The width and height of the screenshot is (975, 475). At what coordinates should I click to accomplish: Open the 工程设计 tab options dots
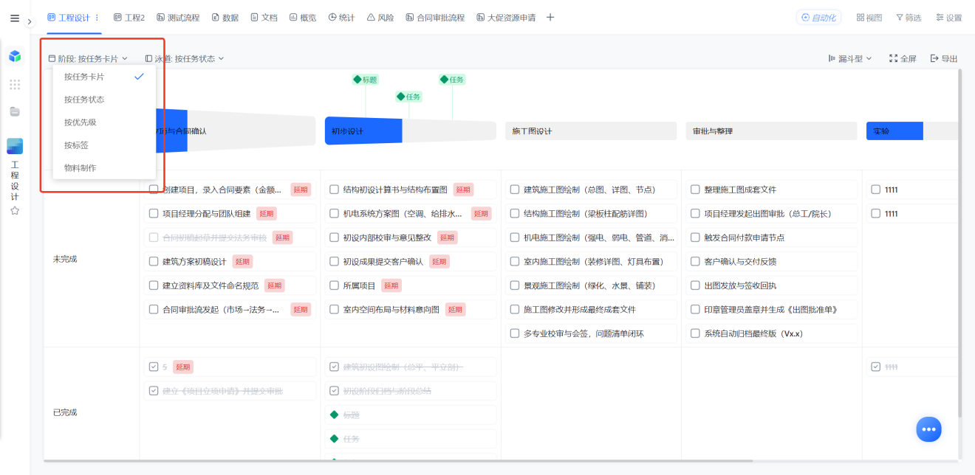click(x=97, y=17)
